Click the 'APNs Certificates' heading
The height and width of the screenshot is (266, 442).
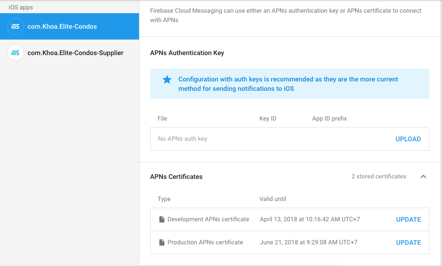pyautogui.click(x=176, y=177)
